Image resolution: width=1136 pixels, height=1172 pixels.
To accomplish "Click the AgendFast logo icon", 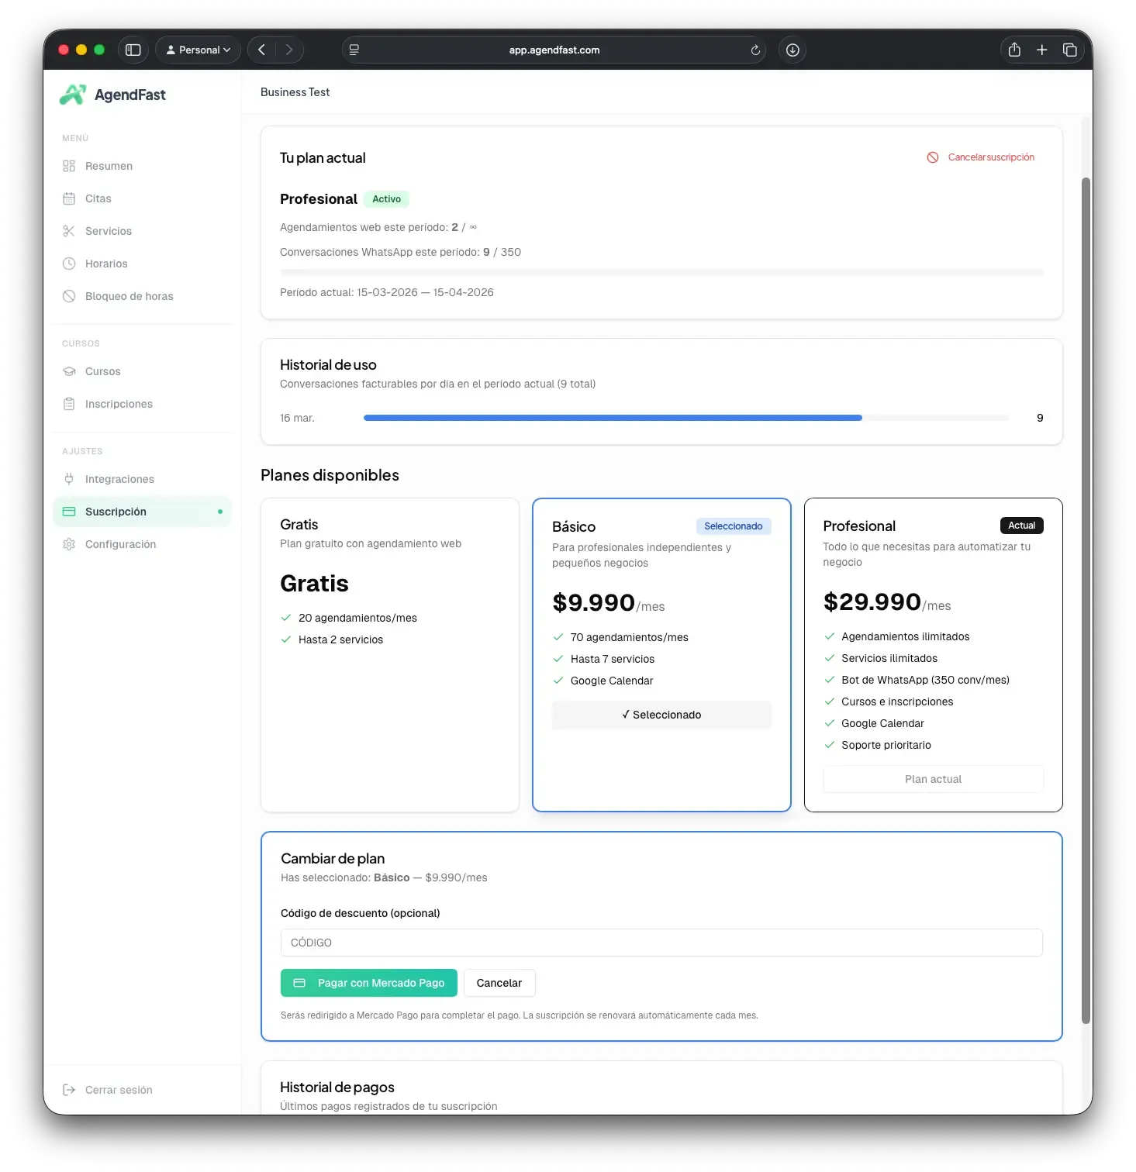I will point(73,95).
